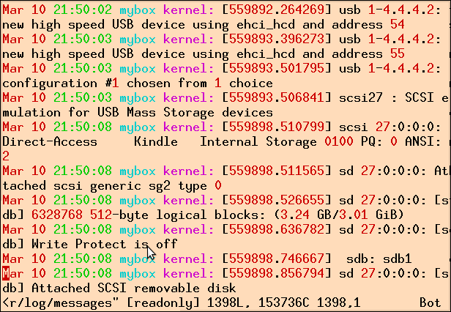Click the 'sg2' generic device name
The height and width of the screenshot is (312, 451).
[x=160, y=185]
